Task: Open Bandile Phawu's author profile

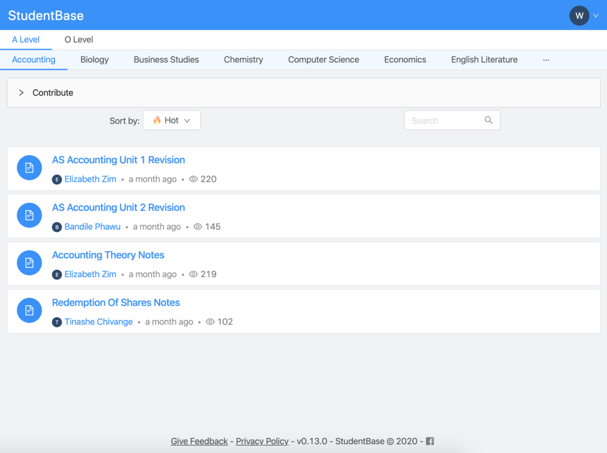Action: coord(93,227)
